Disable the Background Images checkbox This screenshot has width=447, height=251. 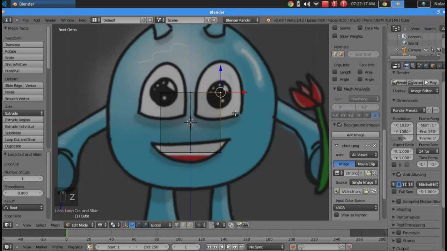339,125
